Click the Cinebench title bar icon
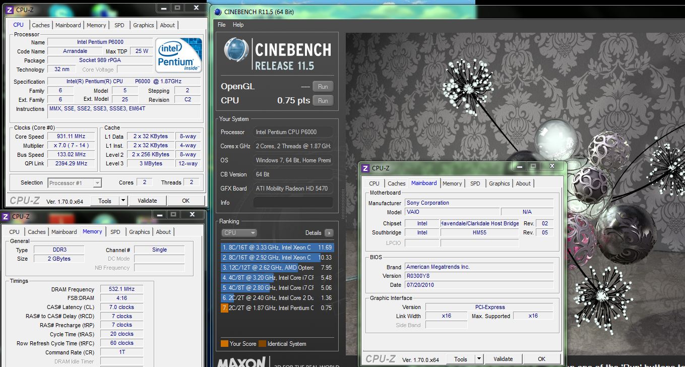 tap(218, 12)
